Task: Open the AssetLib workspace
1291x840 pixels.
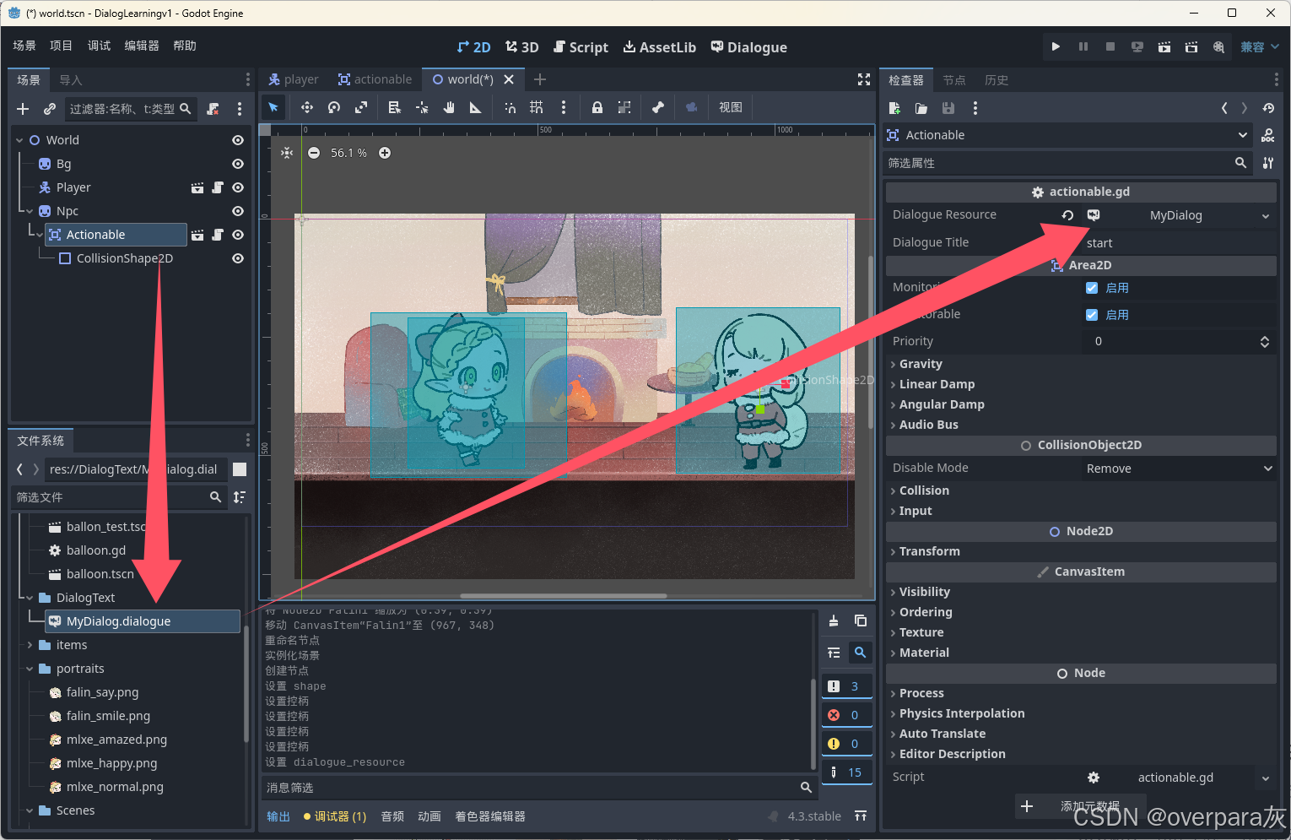Action: (x=660, y=47)
